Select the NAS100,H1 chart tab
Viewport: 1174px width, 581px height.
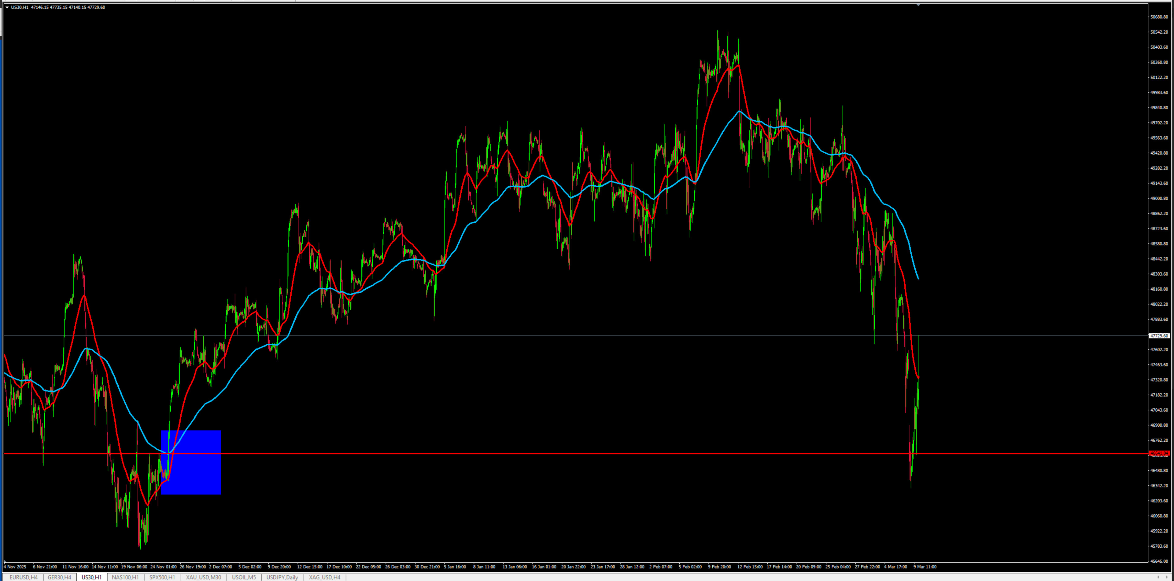[125, 577]
